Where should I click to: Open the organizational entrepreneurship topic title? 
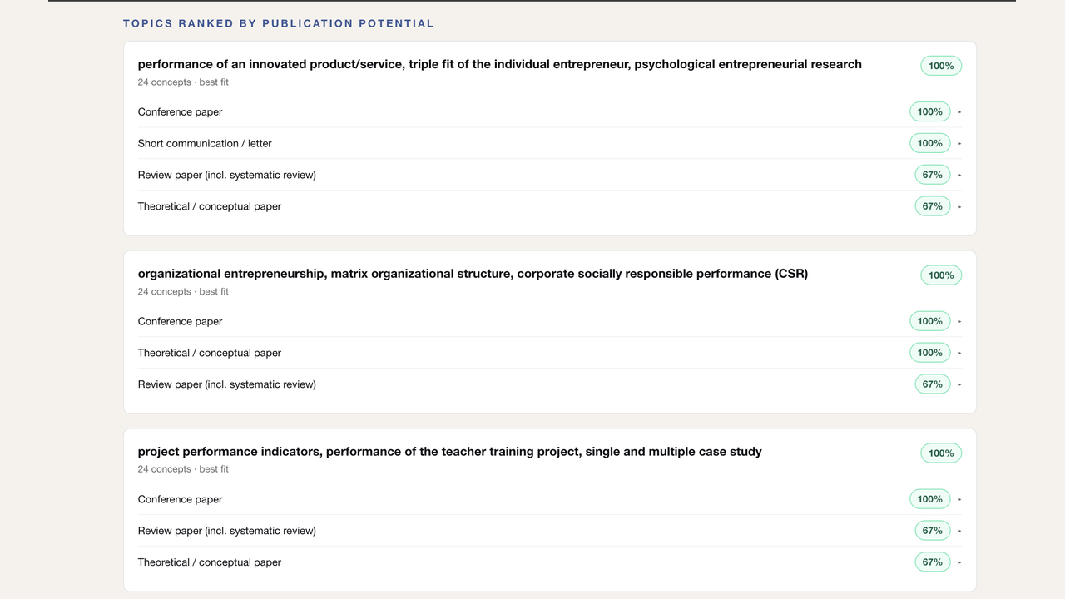coord(473,274)
